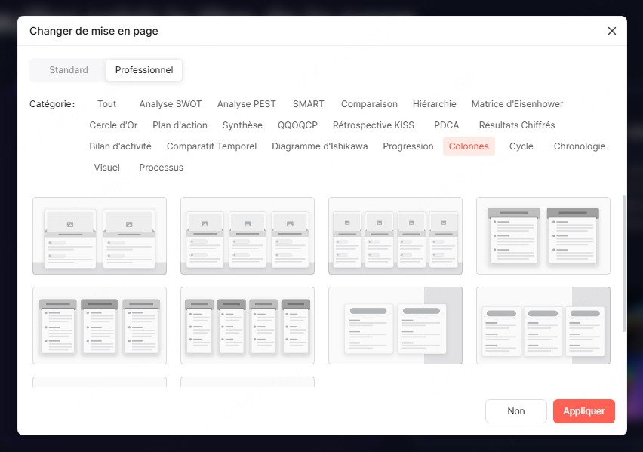
Task: Pick the four-column image card layout
Action: pos(395,236)
